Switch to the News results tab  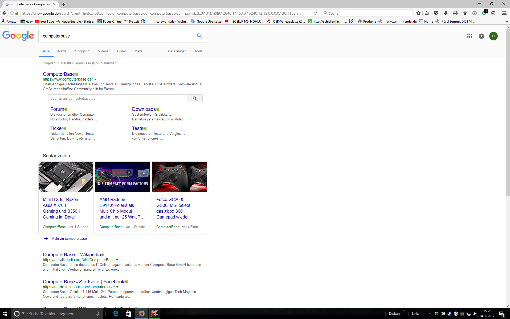pos(62,51)
